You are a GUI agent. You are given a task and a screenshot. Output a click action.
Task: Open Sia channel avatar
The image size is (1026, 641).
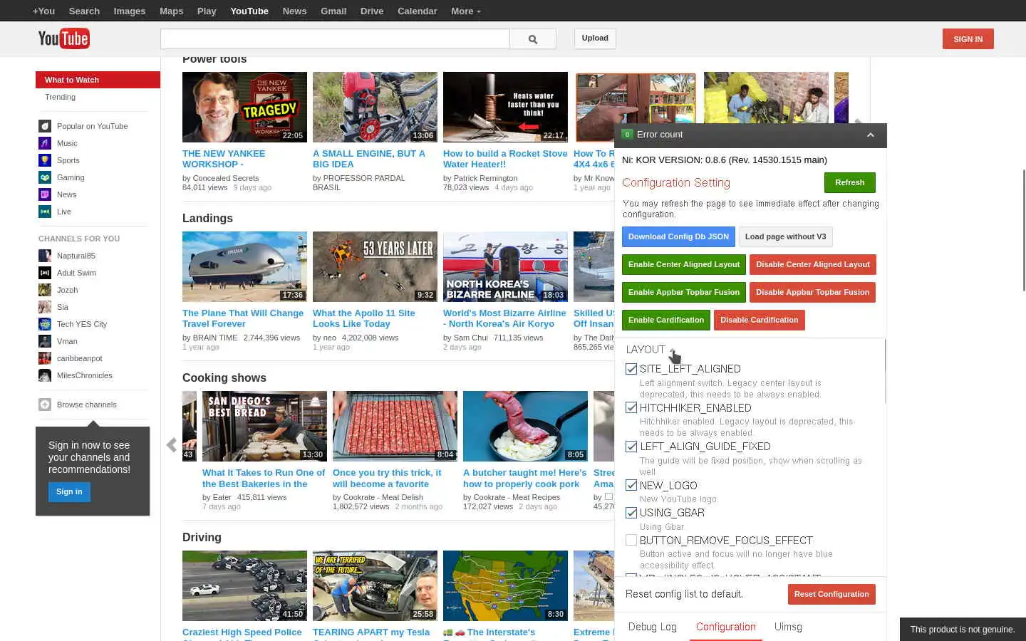(x=45, y=307)
